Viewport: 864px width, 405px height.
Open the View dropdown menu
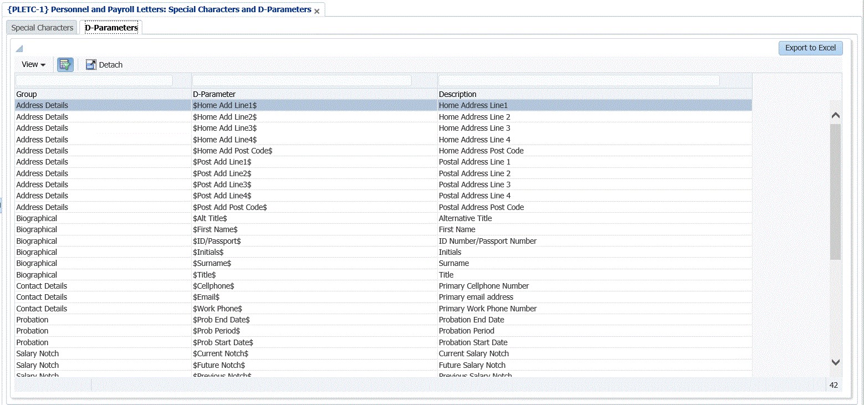33,65
